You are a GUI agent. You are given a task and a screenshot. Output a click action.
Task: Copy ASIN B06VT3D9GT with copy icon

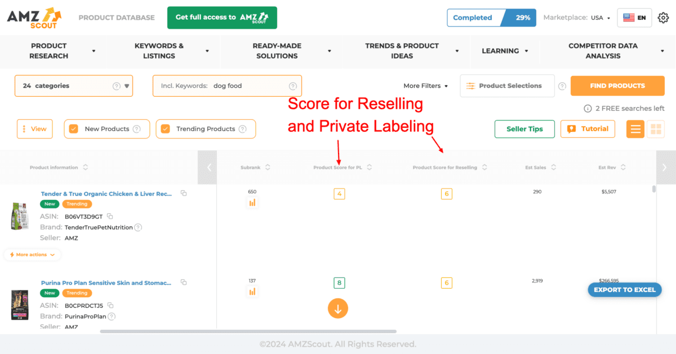pos(110,216)
